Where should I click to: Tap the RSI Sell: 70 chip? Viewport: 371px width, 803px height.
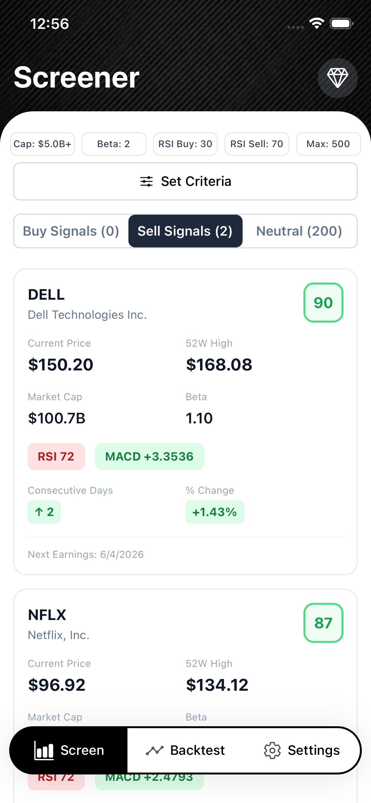[257, 144]
